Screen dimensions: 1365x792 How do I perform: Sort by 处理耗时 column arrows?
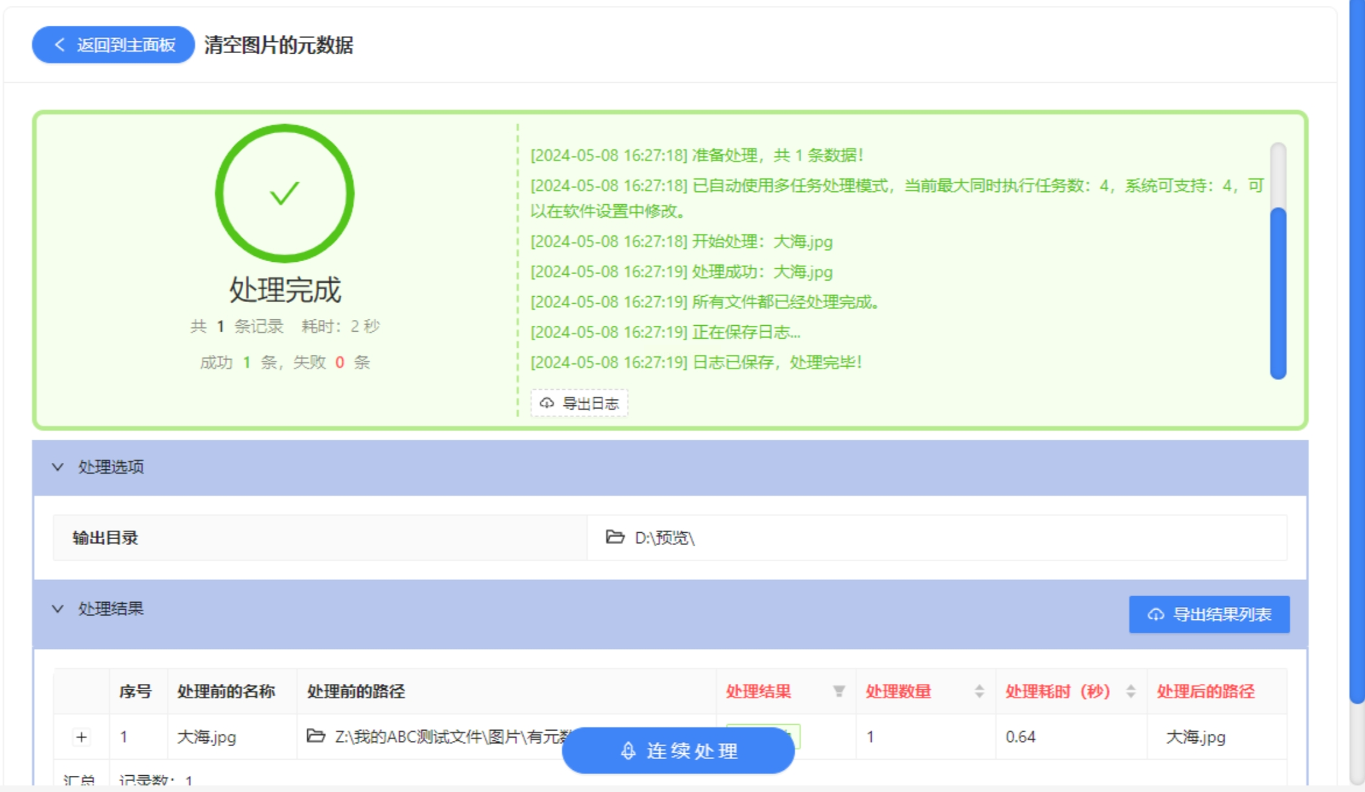(x=1130, y=691)
